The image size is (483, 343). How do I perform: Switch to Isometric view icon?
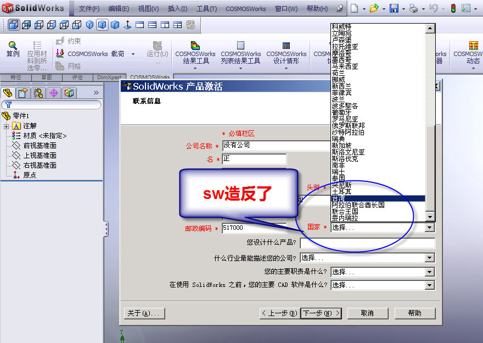tap(89, 25)
